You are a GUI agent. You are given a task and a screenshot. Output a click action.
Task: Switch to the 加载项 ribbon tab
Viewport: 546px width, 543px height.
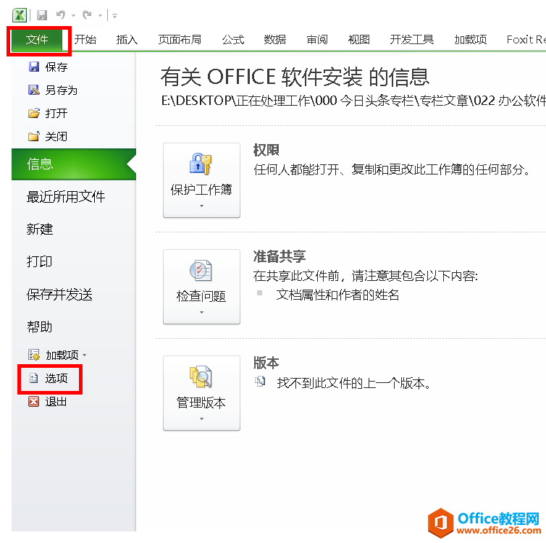471,40
